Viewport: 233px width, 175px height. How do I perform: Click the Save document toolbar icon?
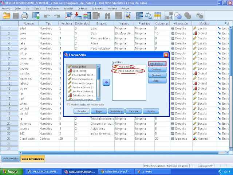point(16,16)
